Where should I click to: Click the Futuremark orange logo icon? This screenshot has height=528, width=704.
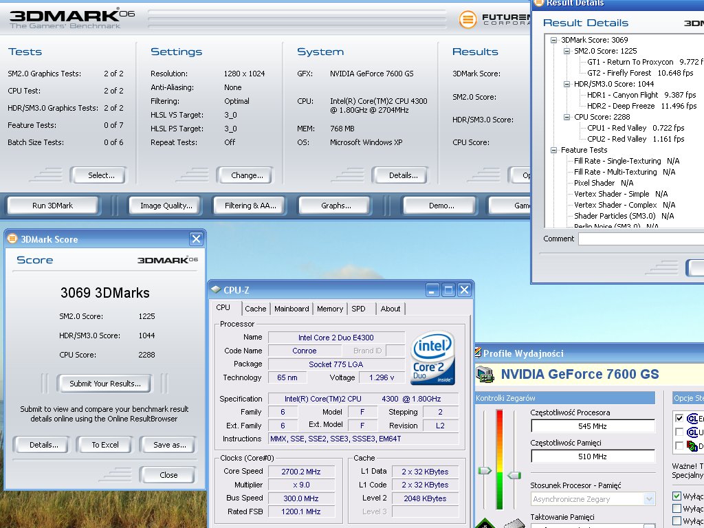click(x=467, y=19)
